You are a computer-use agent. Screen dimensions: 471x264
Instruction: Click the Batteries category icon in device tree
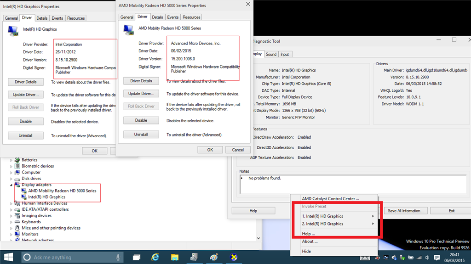click(x=17, y=160)
